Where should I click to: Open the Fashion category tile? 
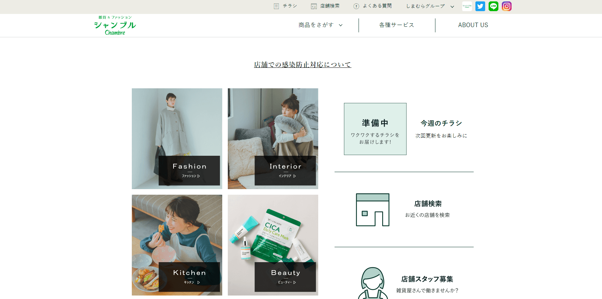(177, 138)
